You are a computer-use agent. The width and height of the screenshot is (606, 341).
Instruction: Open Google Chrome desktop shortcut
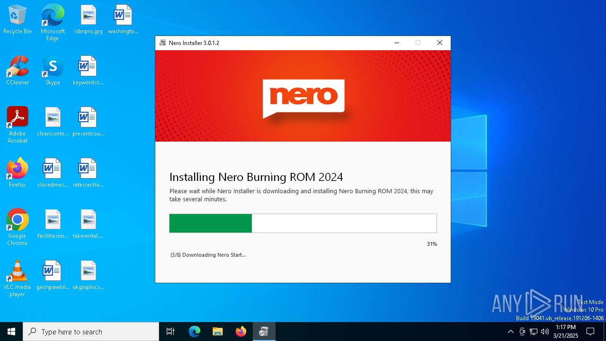(18, 227)
